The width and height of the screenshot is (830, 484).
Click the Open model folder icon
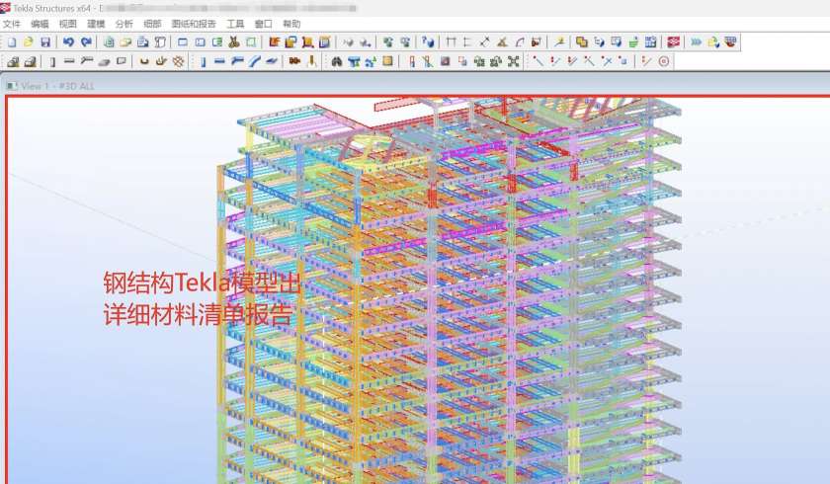(x=29, y=42)
